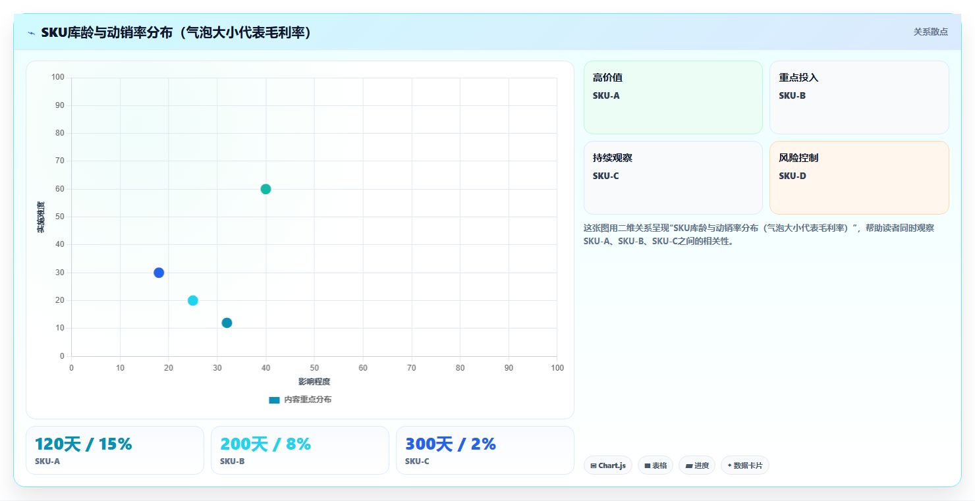975x501 pixels.
Task: Click the chart title SKU库龄与动销率分布
Action: [x=176, y=32]
